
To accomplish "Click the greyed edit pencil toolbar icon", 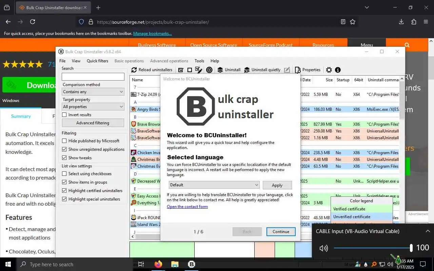I will (287, 70).
